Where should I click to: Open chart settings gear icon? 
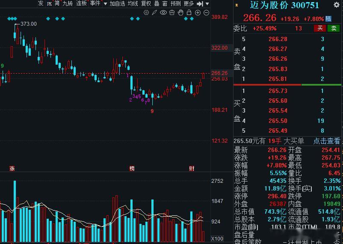coord(146,13)
